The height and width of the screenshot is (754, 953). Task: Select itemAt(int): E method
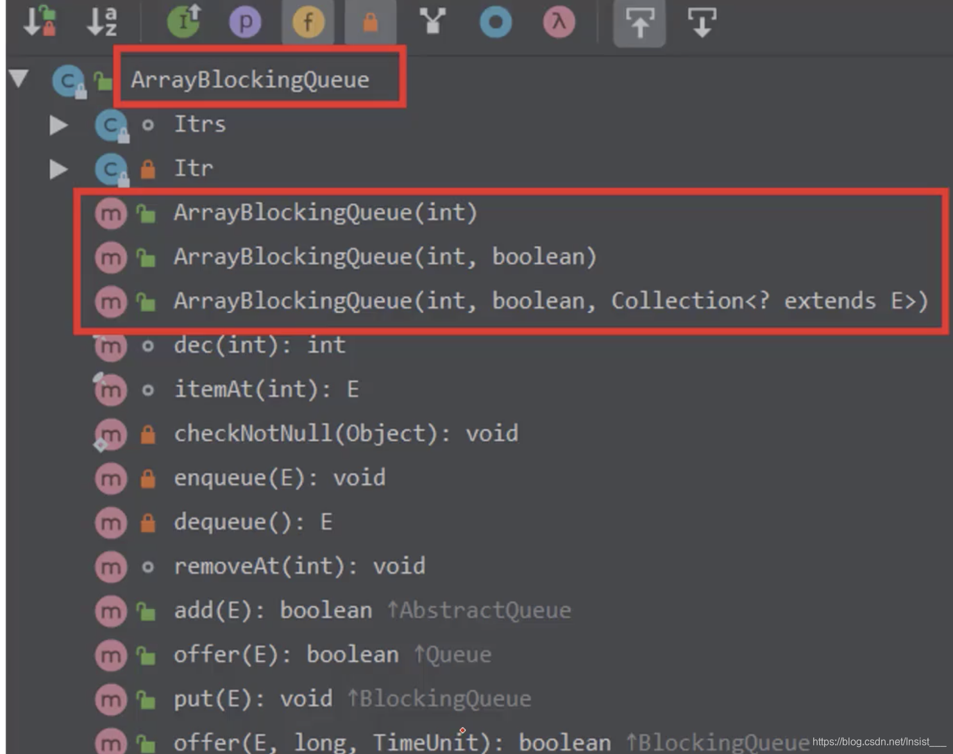[266, 389]
